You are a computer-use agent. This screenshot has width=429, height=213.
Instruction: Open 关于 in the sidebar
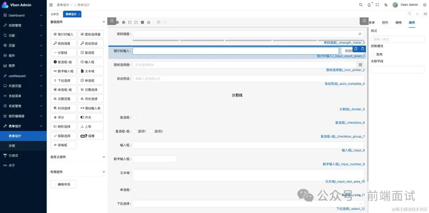tap(23, 165)
